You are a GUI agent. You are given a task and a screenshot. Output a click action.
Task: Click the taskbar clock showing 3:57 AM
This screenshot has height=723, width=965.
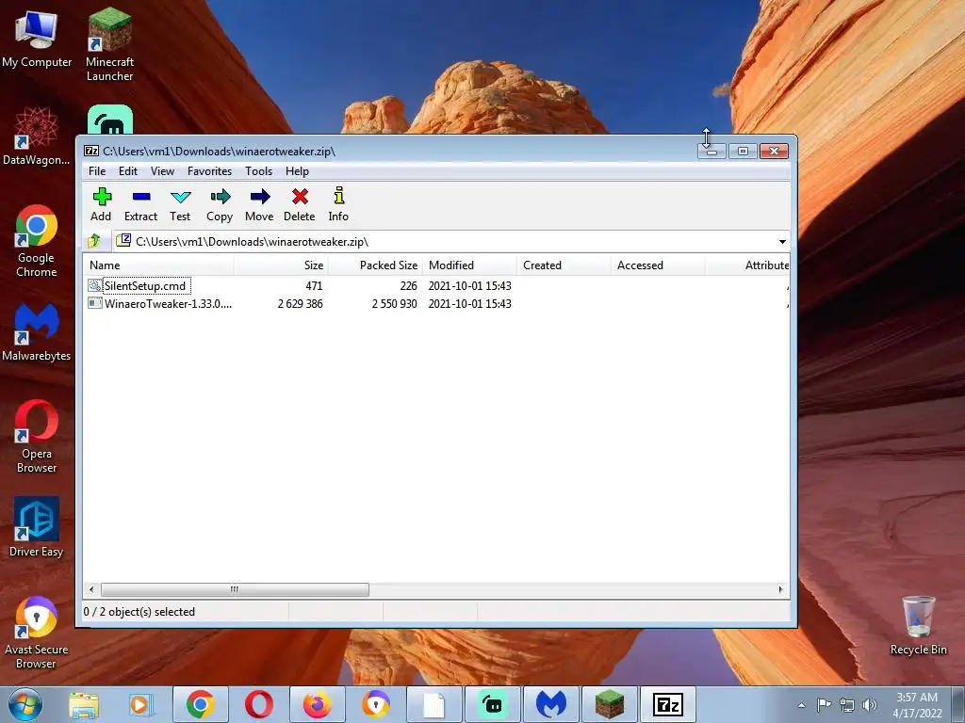coord(917,705)
